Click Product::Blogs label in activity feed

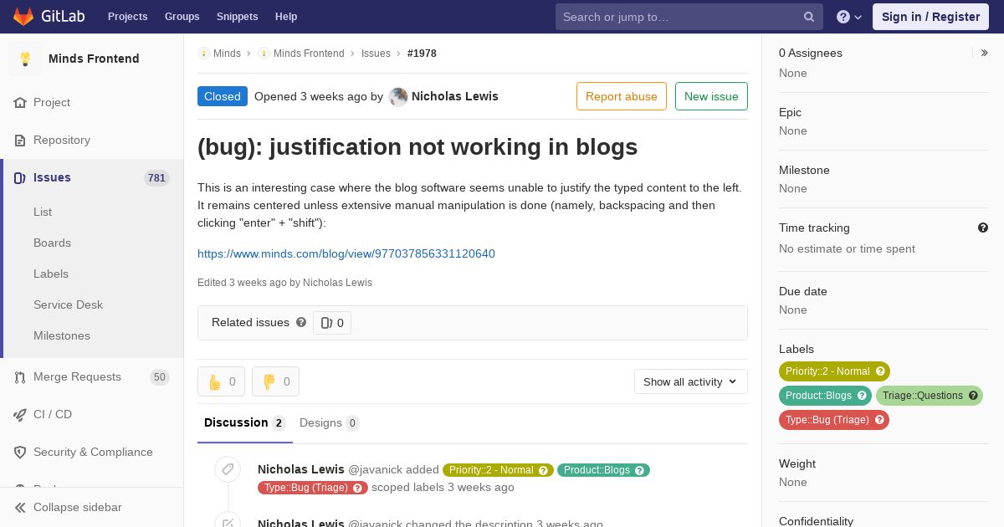(603, 470)
